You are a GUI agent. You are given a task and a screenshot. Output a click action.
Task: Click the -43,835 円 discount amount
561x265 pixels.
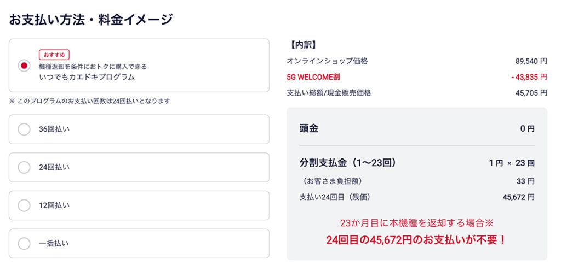tap(528, 77)
